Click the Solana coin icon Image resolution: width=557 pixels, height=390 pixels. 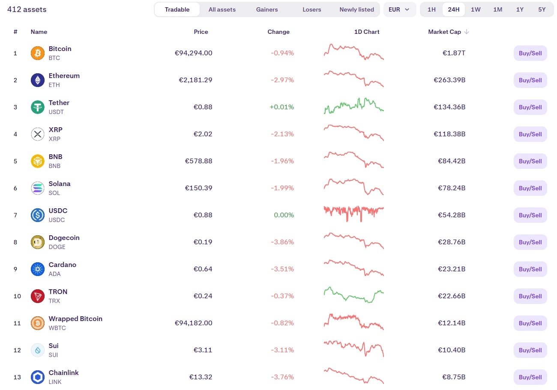point(37,188)
